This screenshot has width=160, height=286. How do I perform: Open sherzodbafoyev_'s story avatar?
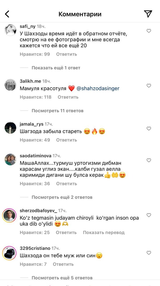pos(9,215)
